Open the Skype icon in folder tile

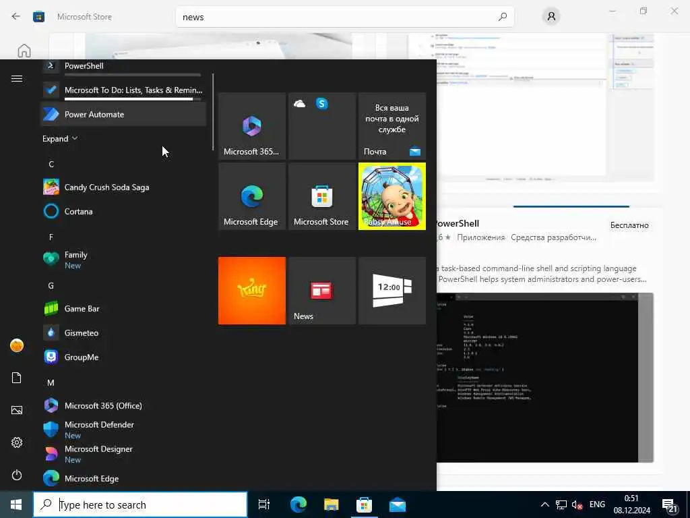[x=322, y=104]
